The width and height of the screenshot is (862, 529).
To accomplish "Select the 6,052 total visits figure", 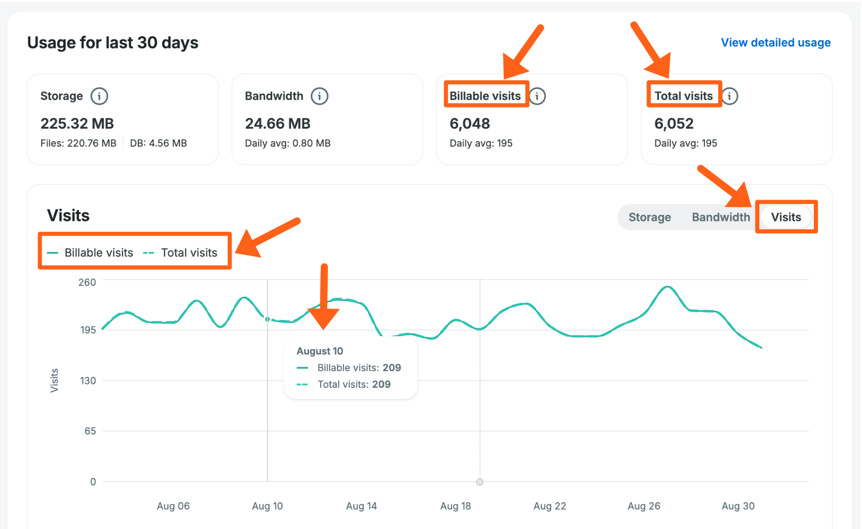I will [674, 123].
